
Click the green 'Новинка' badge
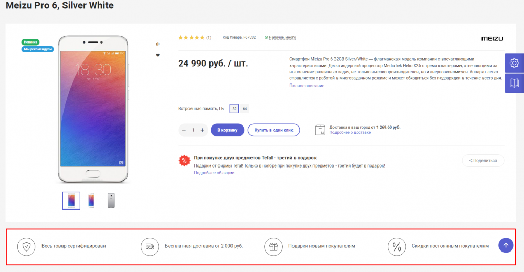pyautogui.click(x=30, y=42)
